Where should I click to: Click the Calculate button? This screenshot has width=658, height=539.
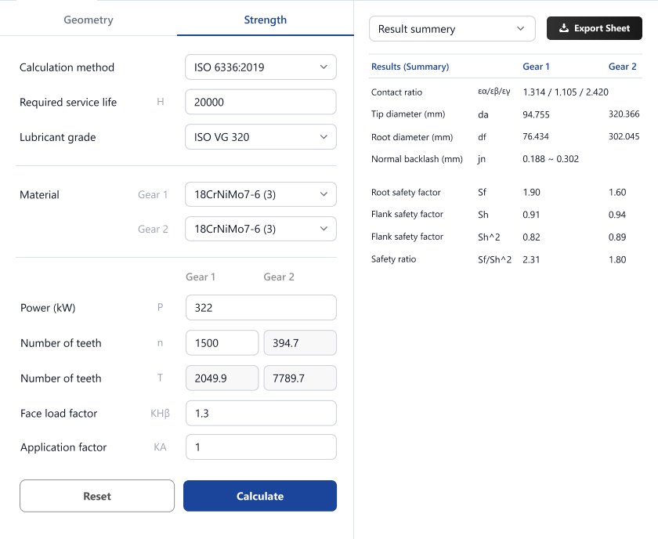[260, 496]
